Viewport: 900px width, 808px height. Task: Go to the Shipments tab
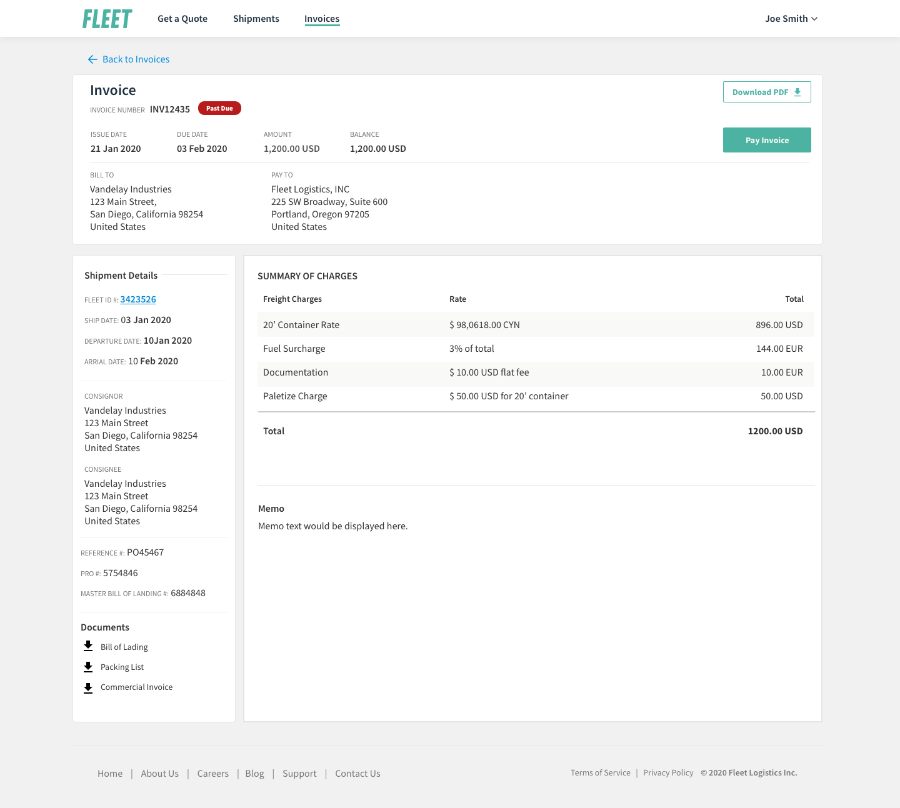256,19
